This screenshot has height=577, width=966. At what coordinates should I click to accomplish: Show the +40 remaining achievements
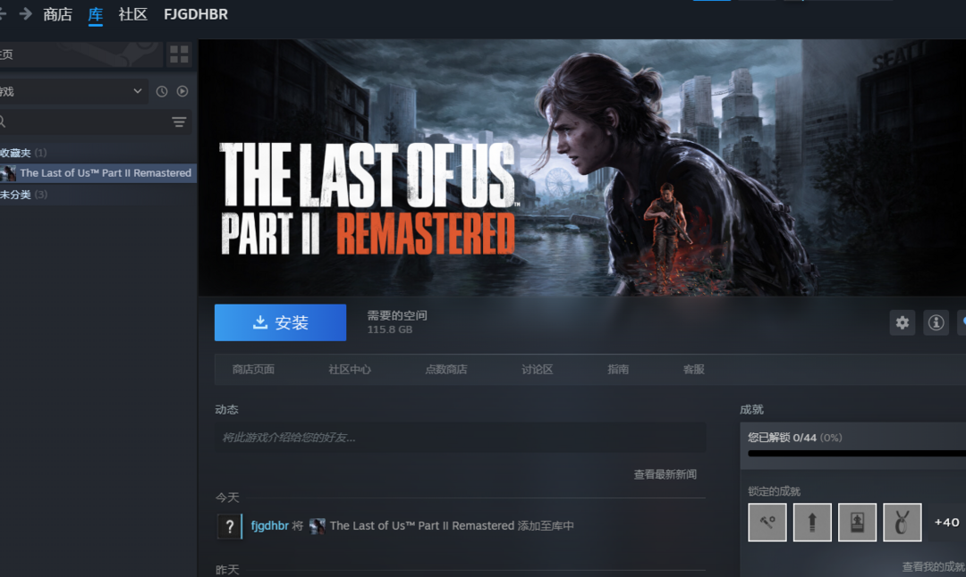pyautogui.click(x=946, y=523)
